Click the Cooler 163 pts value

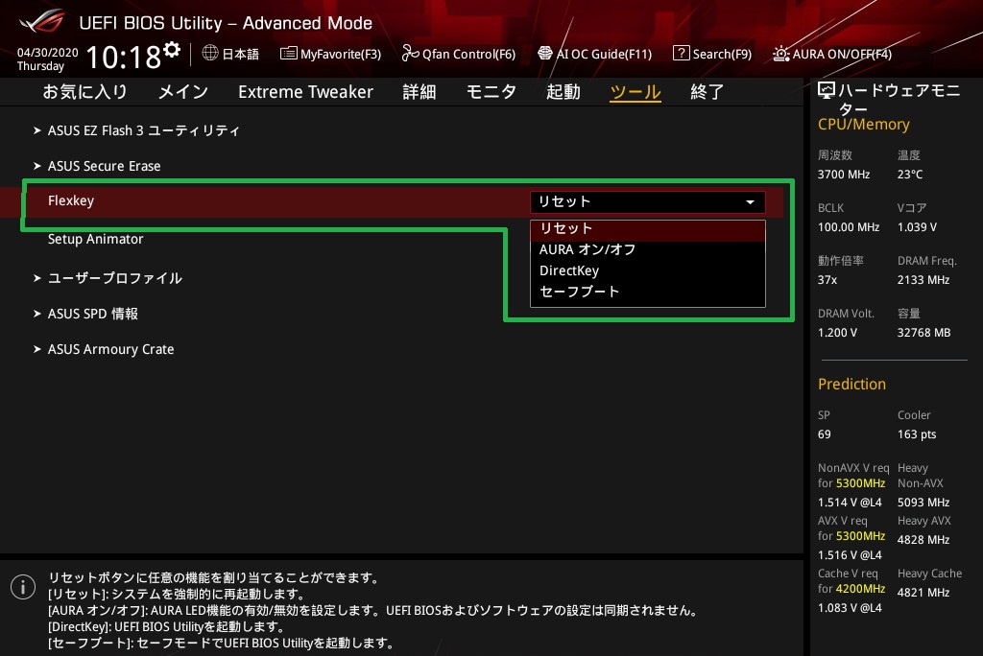point(917,434)
